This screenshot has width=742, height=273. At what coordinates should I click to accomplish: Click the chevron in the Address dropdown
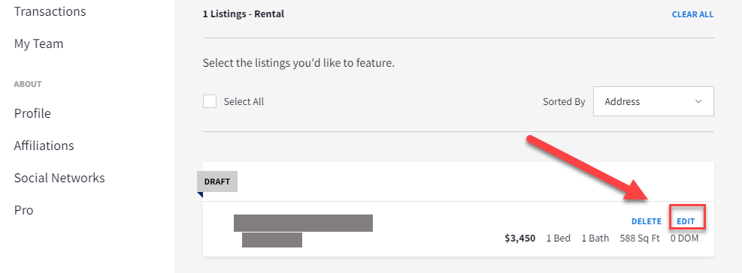pyautogui.click(x=698, y=101)
